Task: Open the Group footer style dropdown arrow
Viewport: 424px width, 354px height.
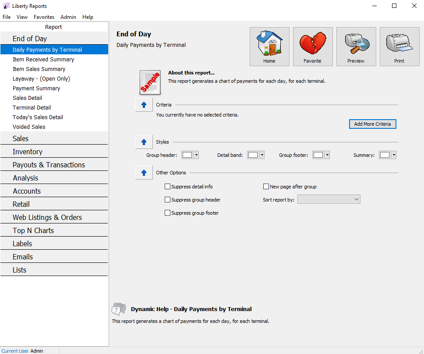Action: click(x=327, y=155)
